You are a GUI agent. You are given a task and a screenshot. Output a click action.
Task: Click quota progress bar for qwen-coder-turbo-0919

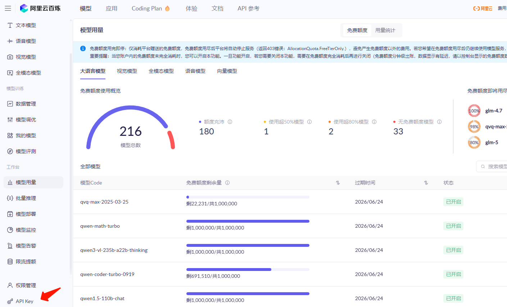[x=248, y=270]
